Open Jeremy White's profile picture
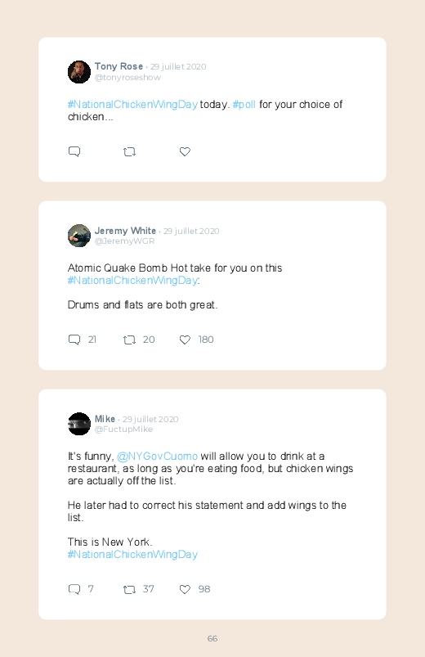Viewport: 425px width, 657px height. coord(79,236)
